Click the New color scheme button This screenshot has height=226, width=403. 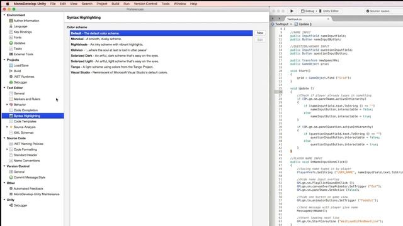pos(260,33)
